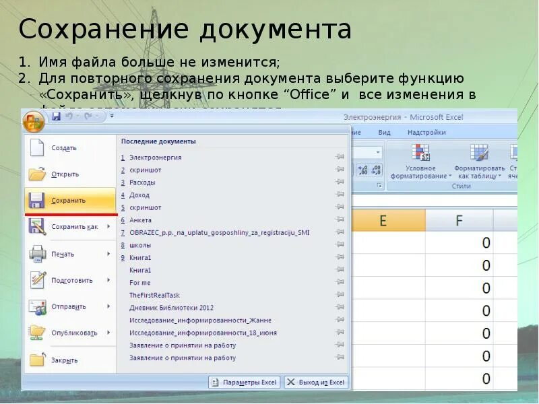This screenshot has height=404, width=539.
Task: Open recent document 2 скриншот
Action: click(232, 170)
